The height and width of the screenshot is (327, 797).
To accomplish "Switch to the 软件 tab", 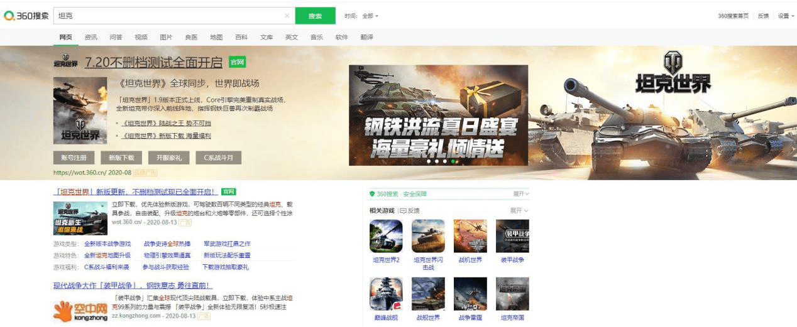I will (341, 37).
